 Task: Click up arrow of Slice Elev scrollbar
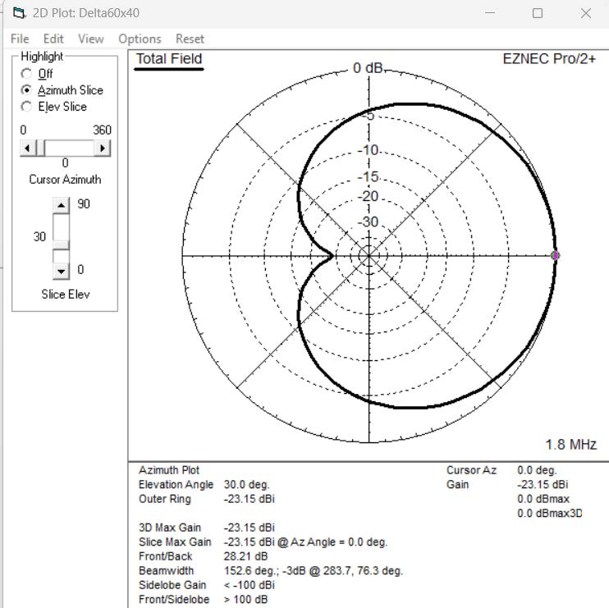62,204
